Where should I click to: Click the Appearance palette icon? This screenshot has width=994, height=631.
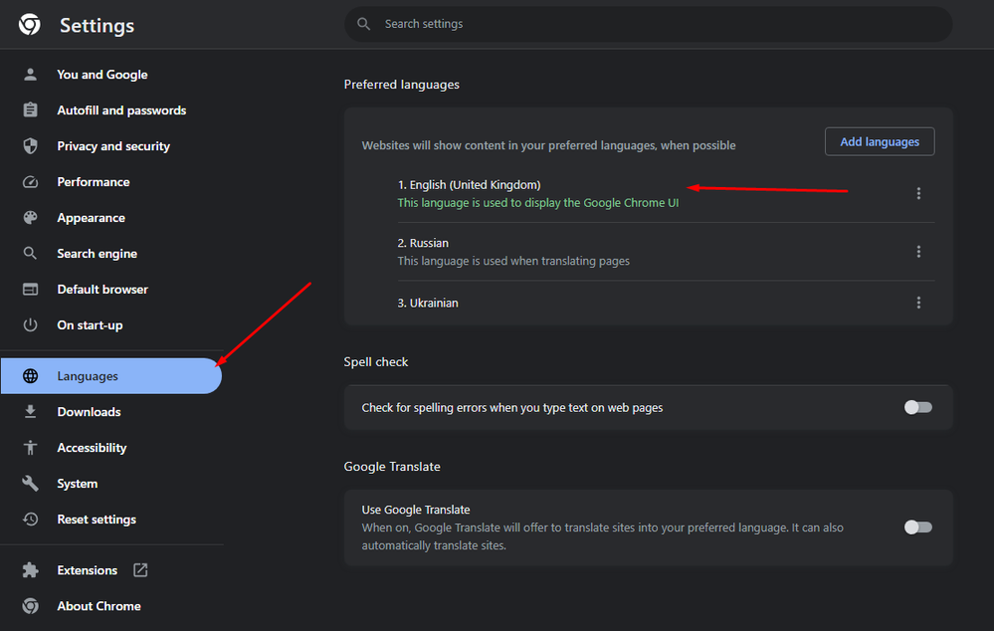(x=30, y=218)
